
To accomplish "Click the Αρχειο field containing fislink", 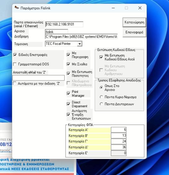I will [57, 32].
